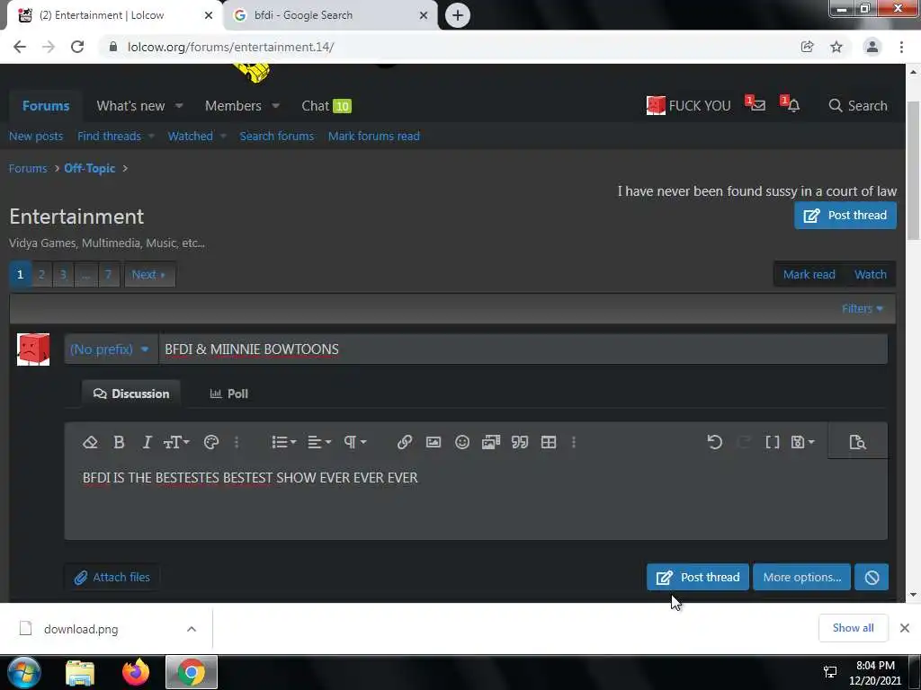Share this page from address bar
This screenshot has height=690, width=921.
[807, 47]
